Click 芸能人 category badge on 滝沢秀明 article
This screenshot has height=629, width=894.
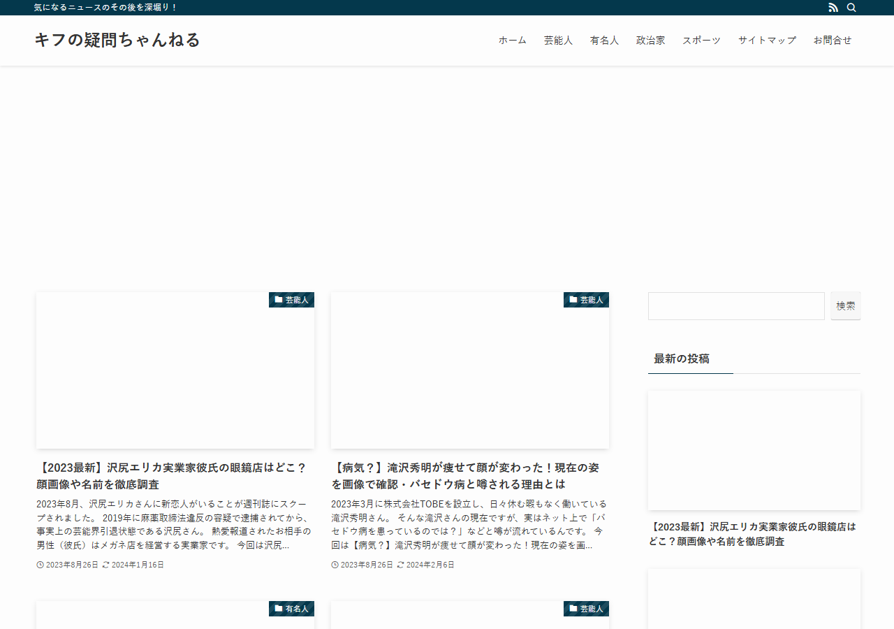pos(586,300)
